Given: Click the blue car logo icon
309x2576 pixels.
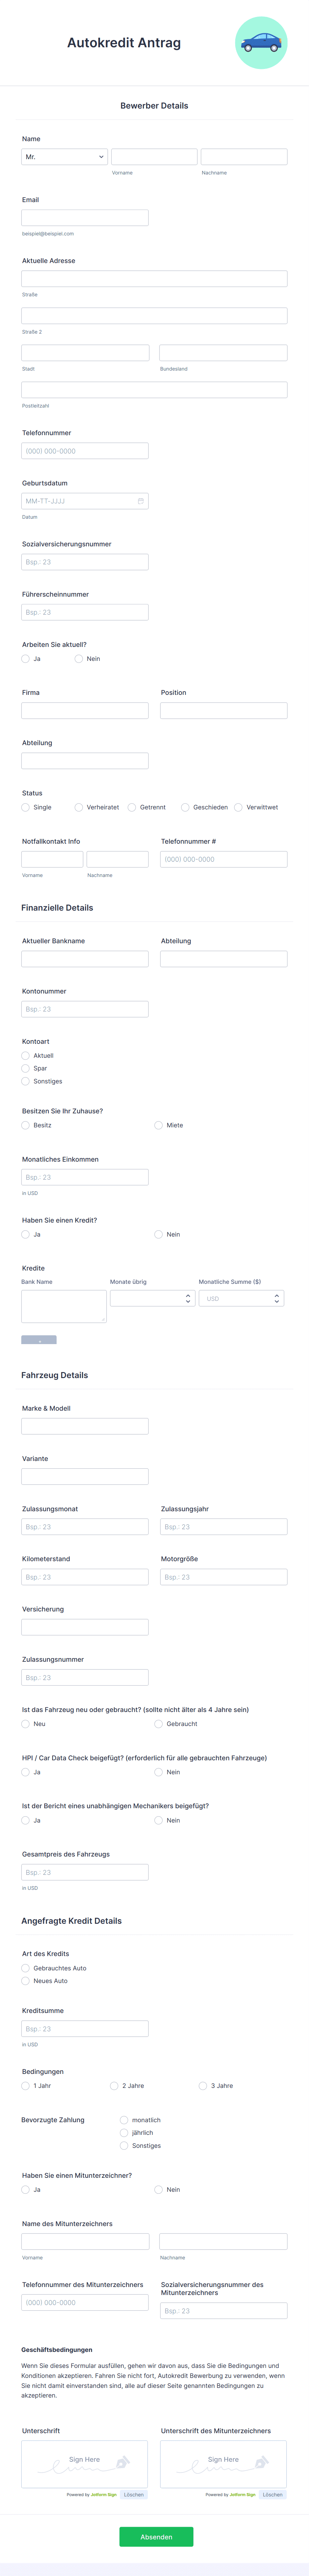Looking at the screenshot, I should (261, 43).
